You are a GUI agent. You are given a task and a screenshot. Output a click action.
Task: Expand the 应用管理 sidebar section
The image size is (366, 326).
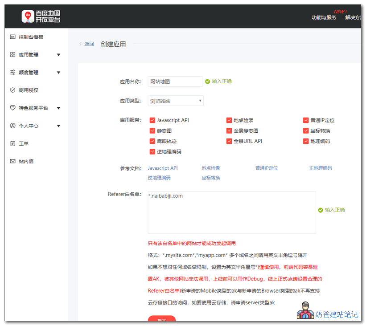pyautogui.click(x=58, y=55)
